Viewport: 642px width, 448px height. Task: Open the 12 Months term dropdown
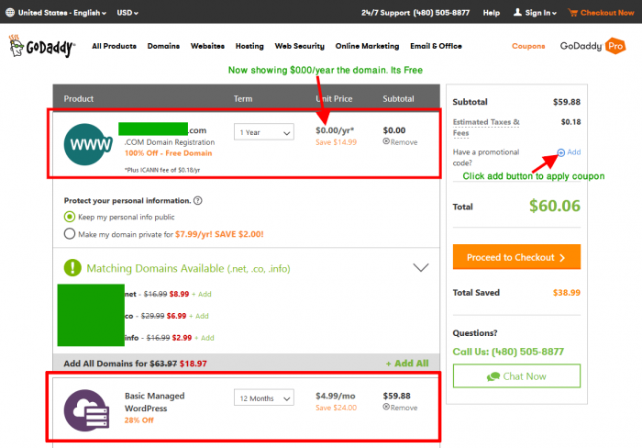264,398
